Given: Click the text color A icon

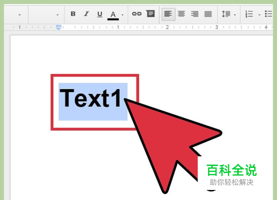Looking at the screenshot, I should tap(113, 15).
